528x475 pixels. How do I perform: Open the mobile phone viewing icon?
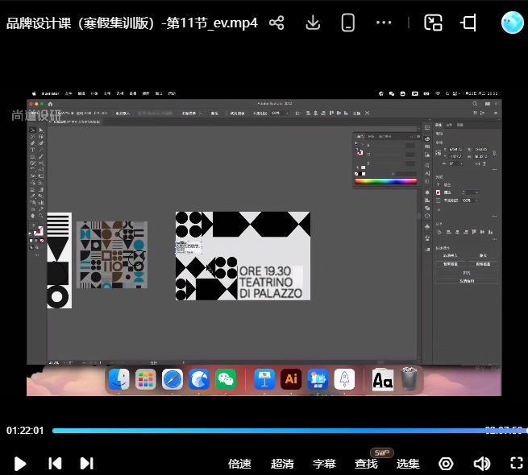[x=348, y=23]
